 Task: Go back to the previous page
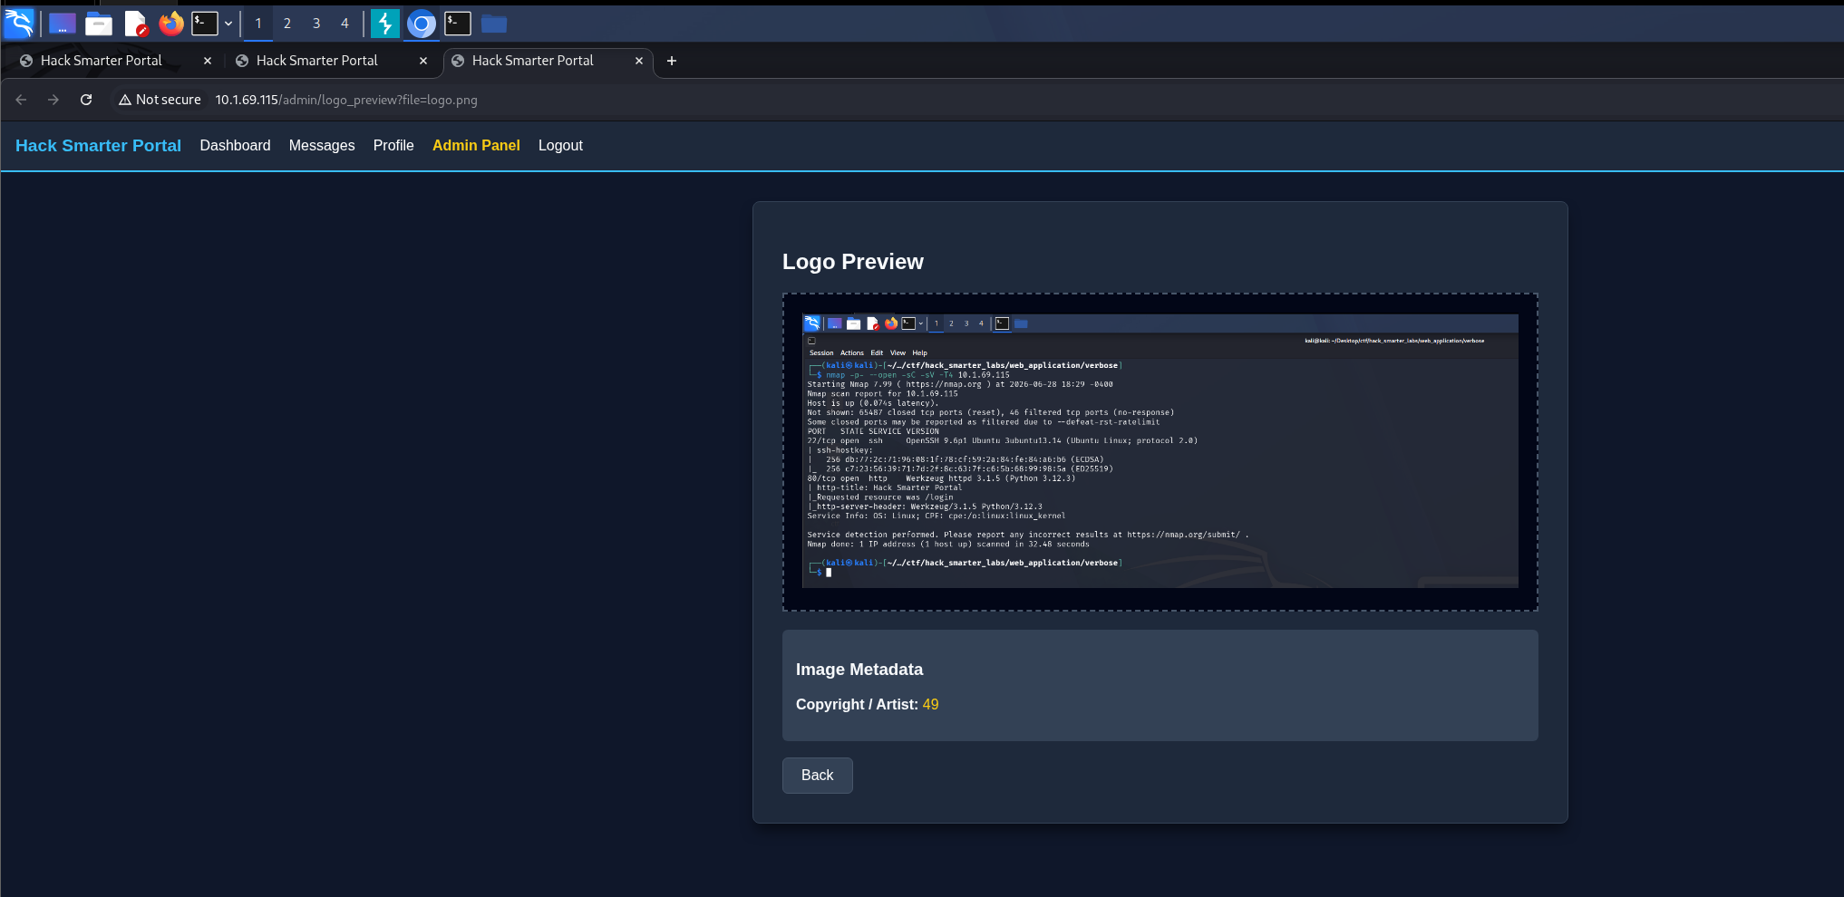click(x=21, y=100)
